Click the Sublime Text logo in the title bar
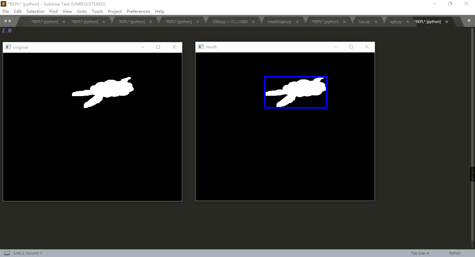 (x=3, y=4)
